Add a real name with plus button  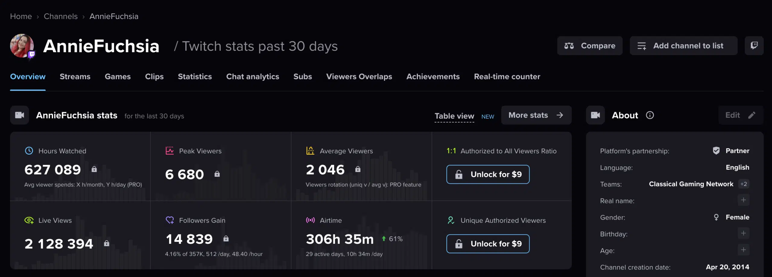[743, 200]
